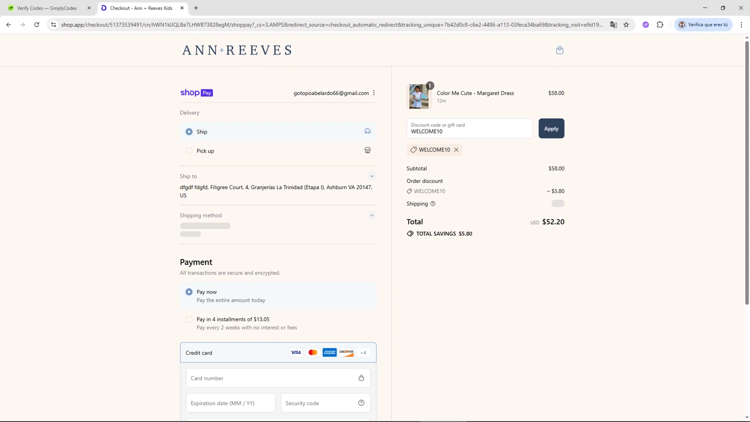Click the Ship delivery truck icon

(367, 131)
